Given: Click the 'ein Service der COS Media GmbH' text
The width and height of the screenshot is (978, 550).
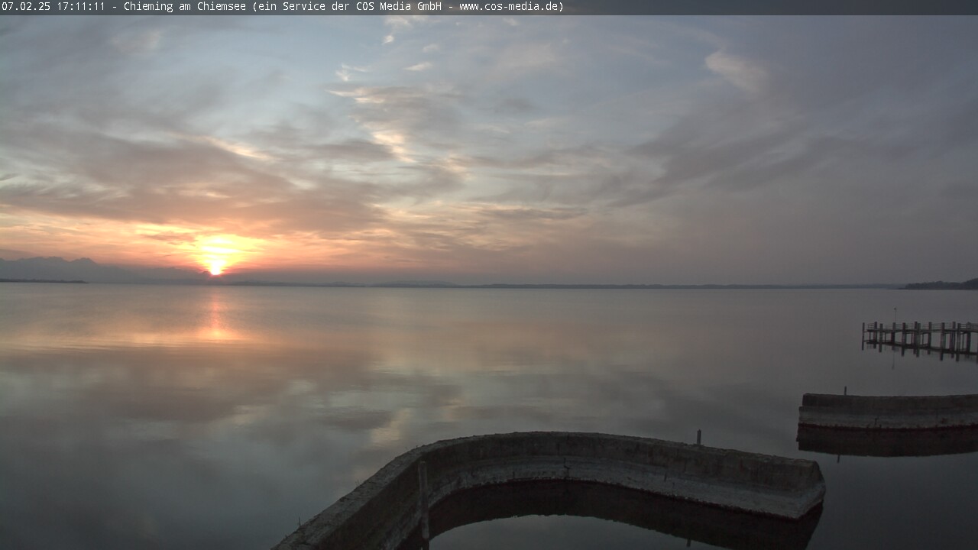Looking at the screenshot, I should coord(350,7).
